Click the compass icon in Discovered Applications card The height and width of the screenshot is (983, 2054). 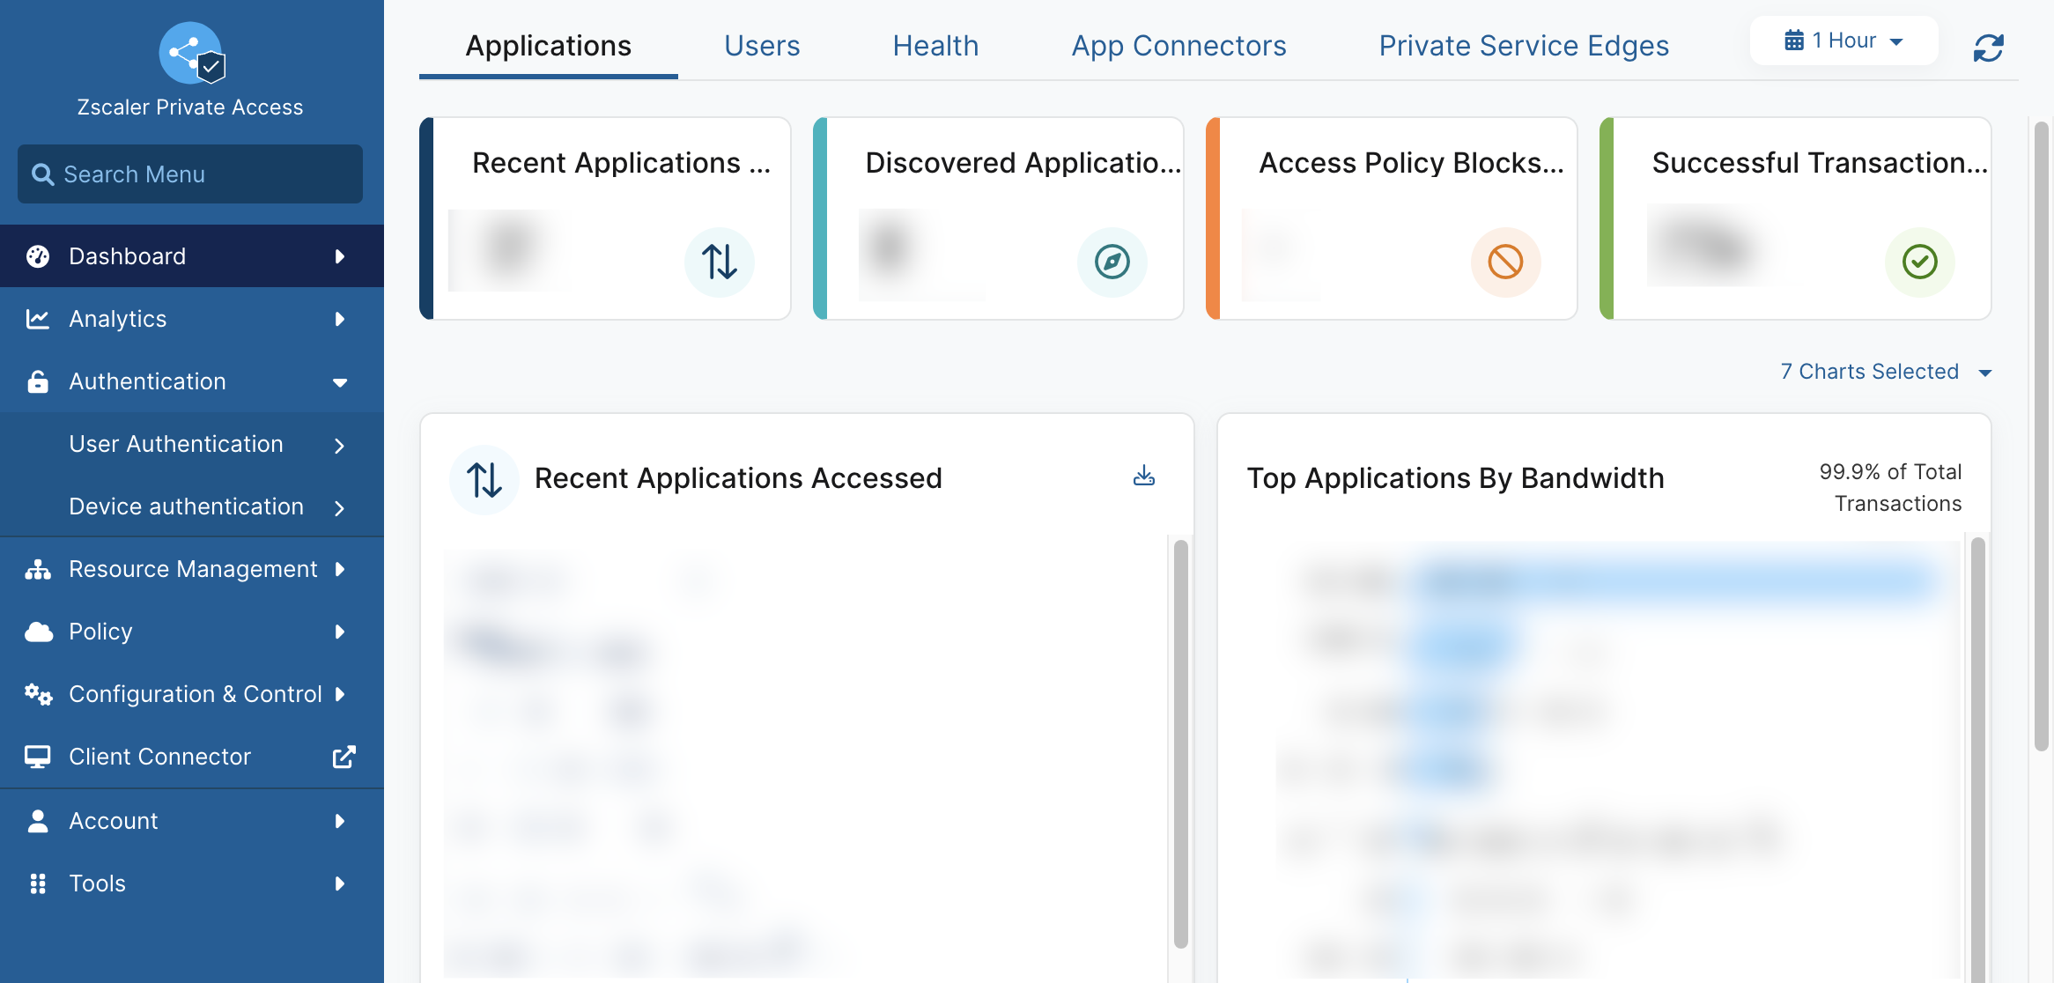click(1112, 262)
